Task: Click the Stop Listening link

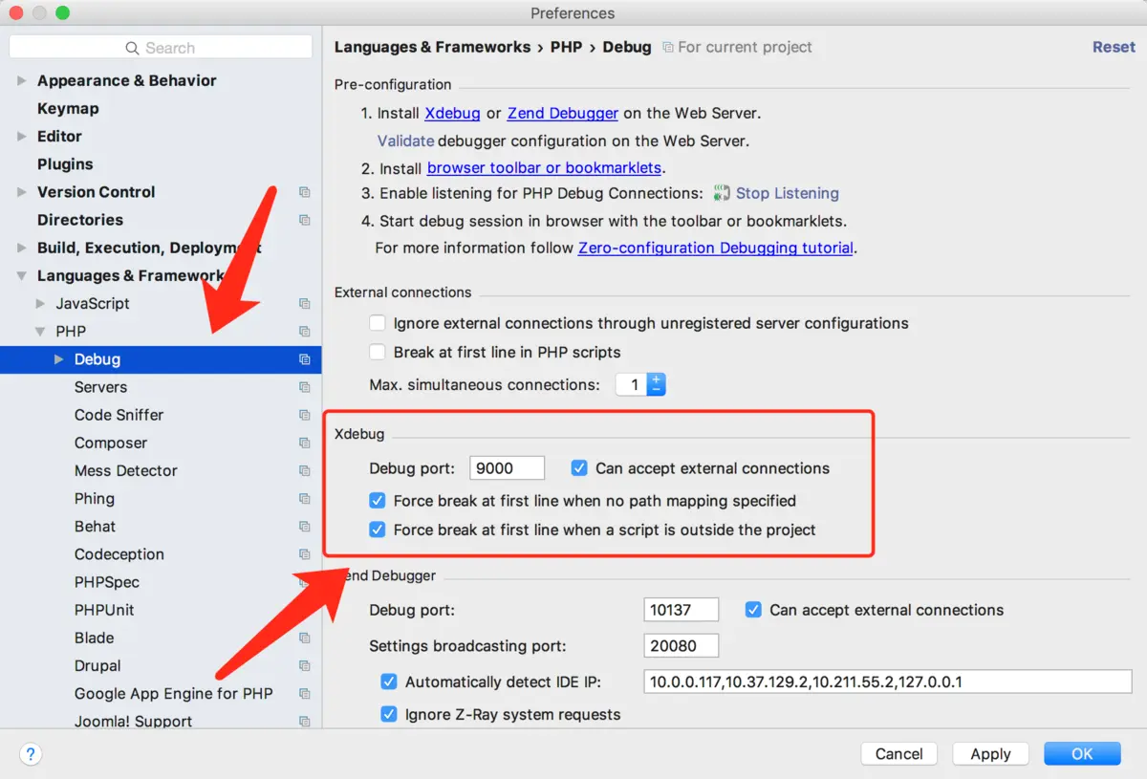Action: [x=788, y=193]
